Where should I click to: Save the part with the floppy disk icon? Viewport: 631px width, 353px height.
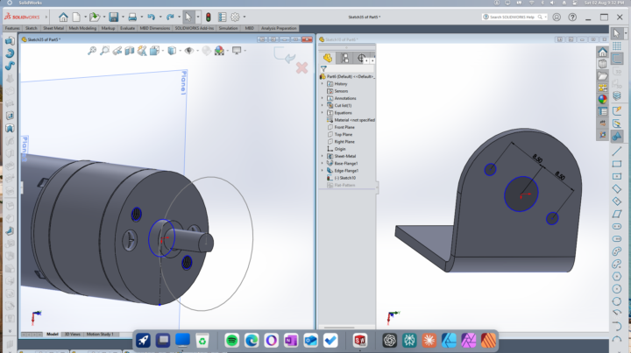click(113, 17)
